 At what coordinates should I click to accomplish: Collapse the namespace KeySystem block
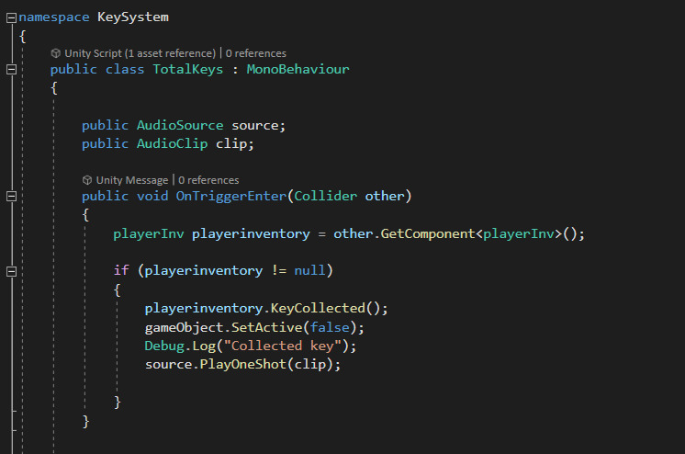11,18
